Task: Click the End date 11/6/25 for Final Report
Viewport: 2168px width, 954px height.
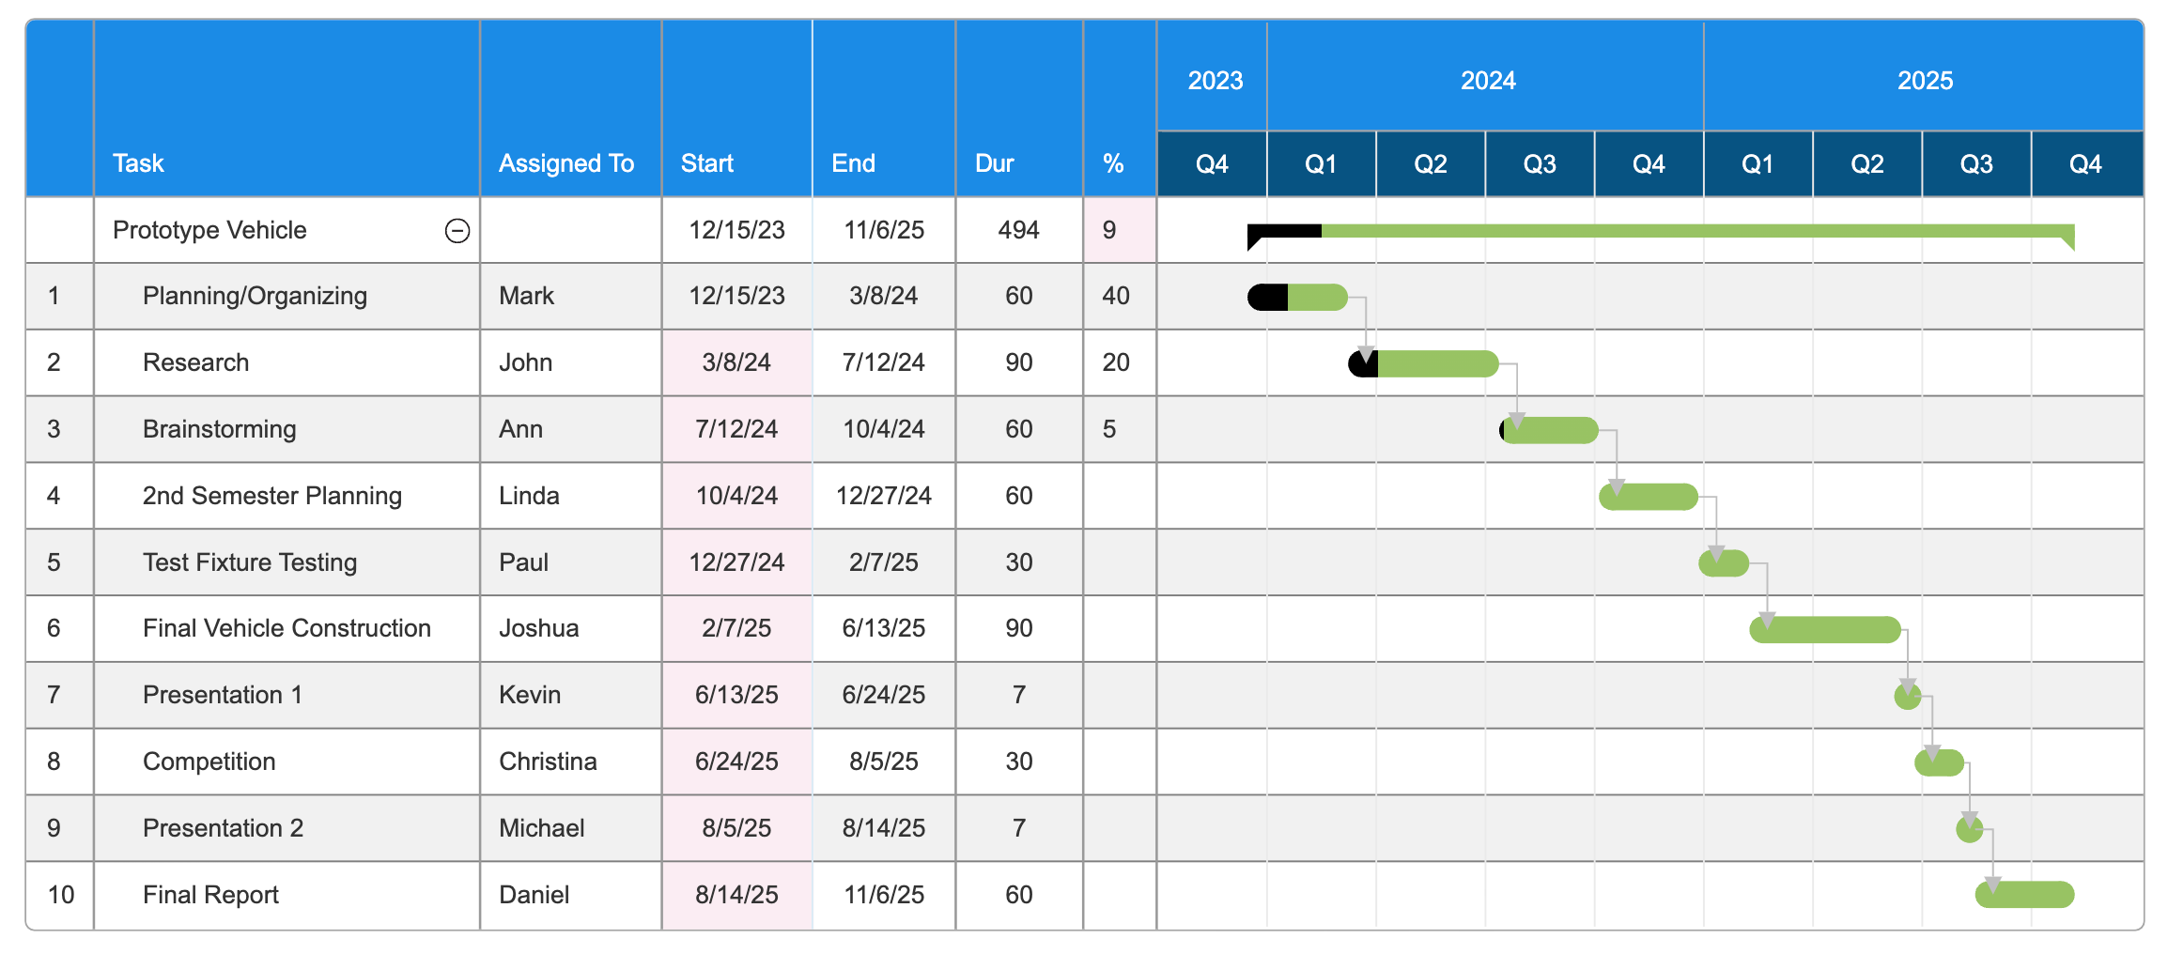Action: click(883, 894)
